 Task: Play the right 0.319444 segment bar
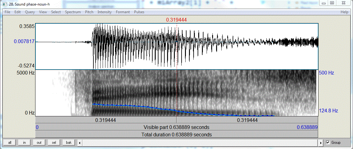247,120
